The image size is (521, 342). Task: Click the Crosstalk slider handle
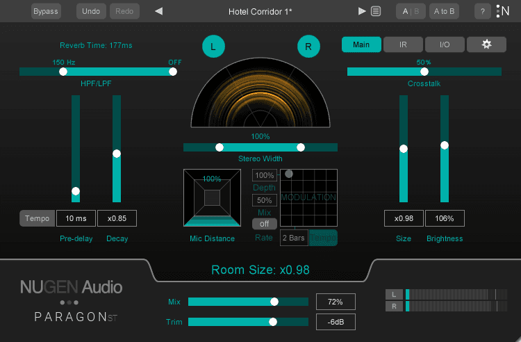coord(424,72)
